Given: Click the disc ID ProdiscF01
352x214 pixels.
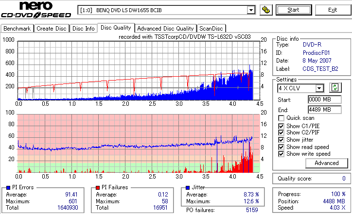Looking at the screenshot, I should (317, 53).
